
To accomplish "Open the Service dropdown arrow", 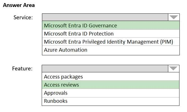I will pos(174,17).
